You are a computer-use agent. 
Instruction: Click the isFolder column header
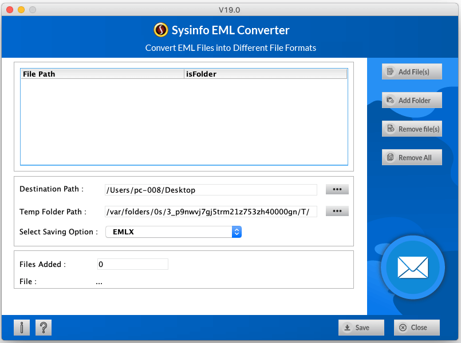(265, 74)
